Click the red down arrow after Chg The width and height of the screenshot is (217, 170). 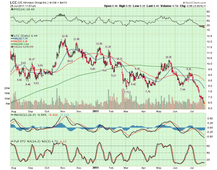click(x=205, y=6)
